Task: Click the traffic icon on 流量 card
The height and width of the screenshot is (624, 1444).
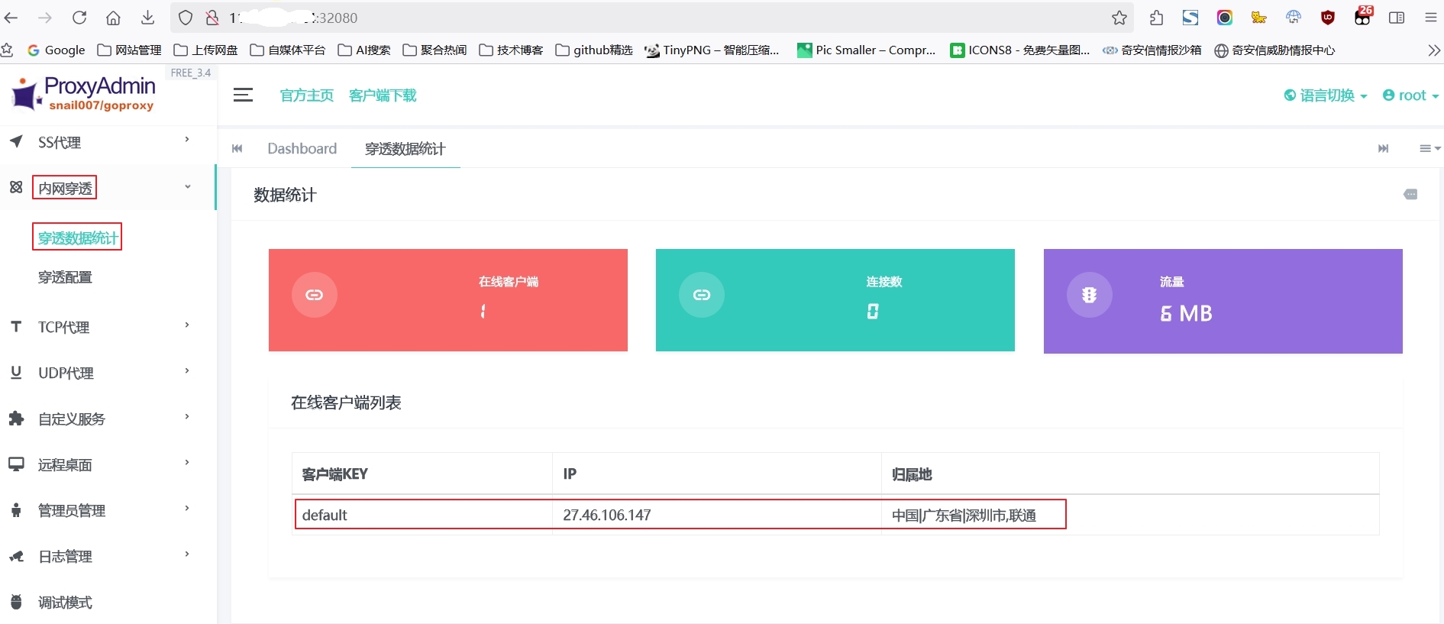Action: click(x=1089, y=295)
